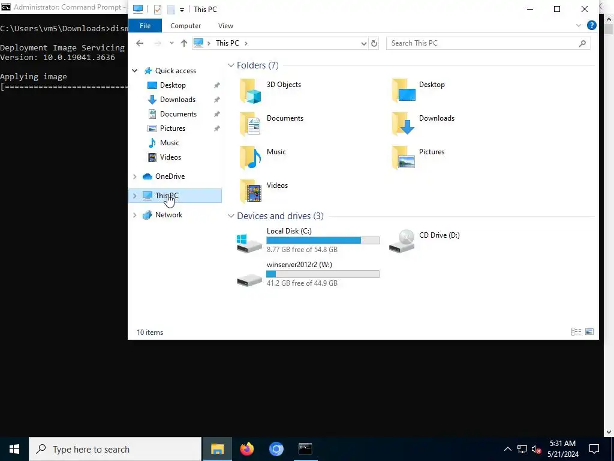The width and height of the screenshot is (614, 461).
Task: Open the View ribbon tab
Action: (x=225, y=25)
